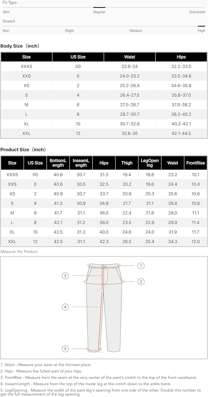
Task: Click the pants illustration in the diagram
Action: point(104,307)
